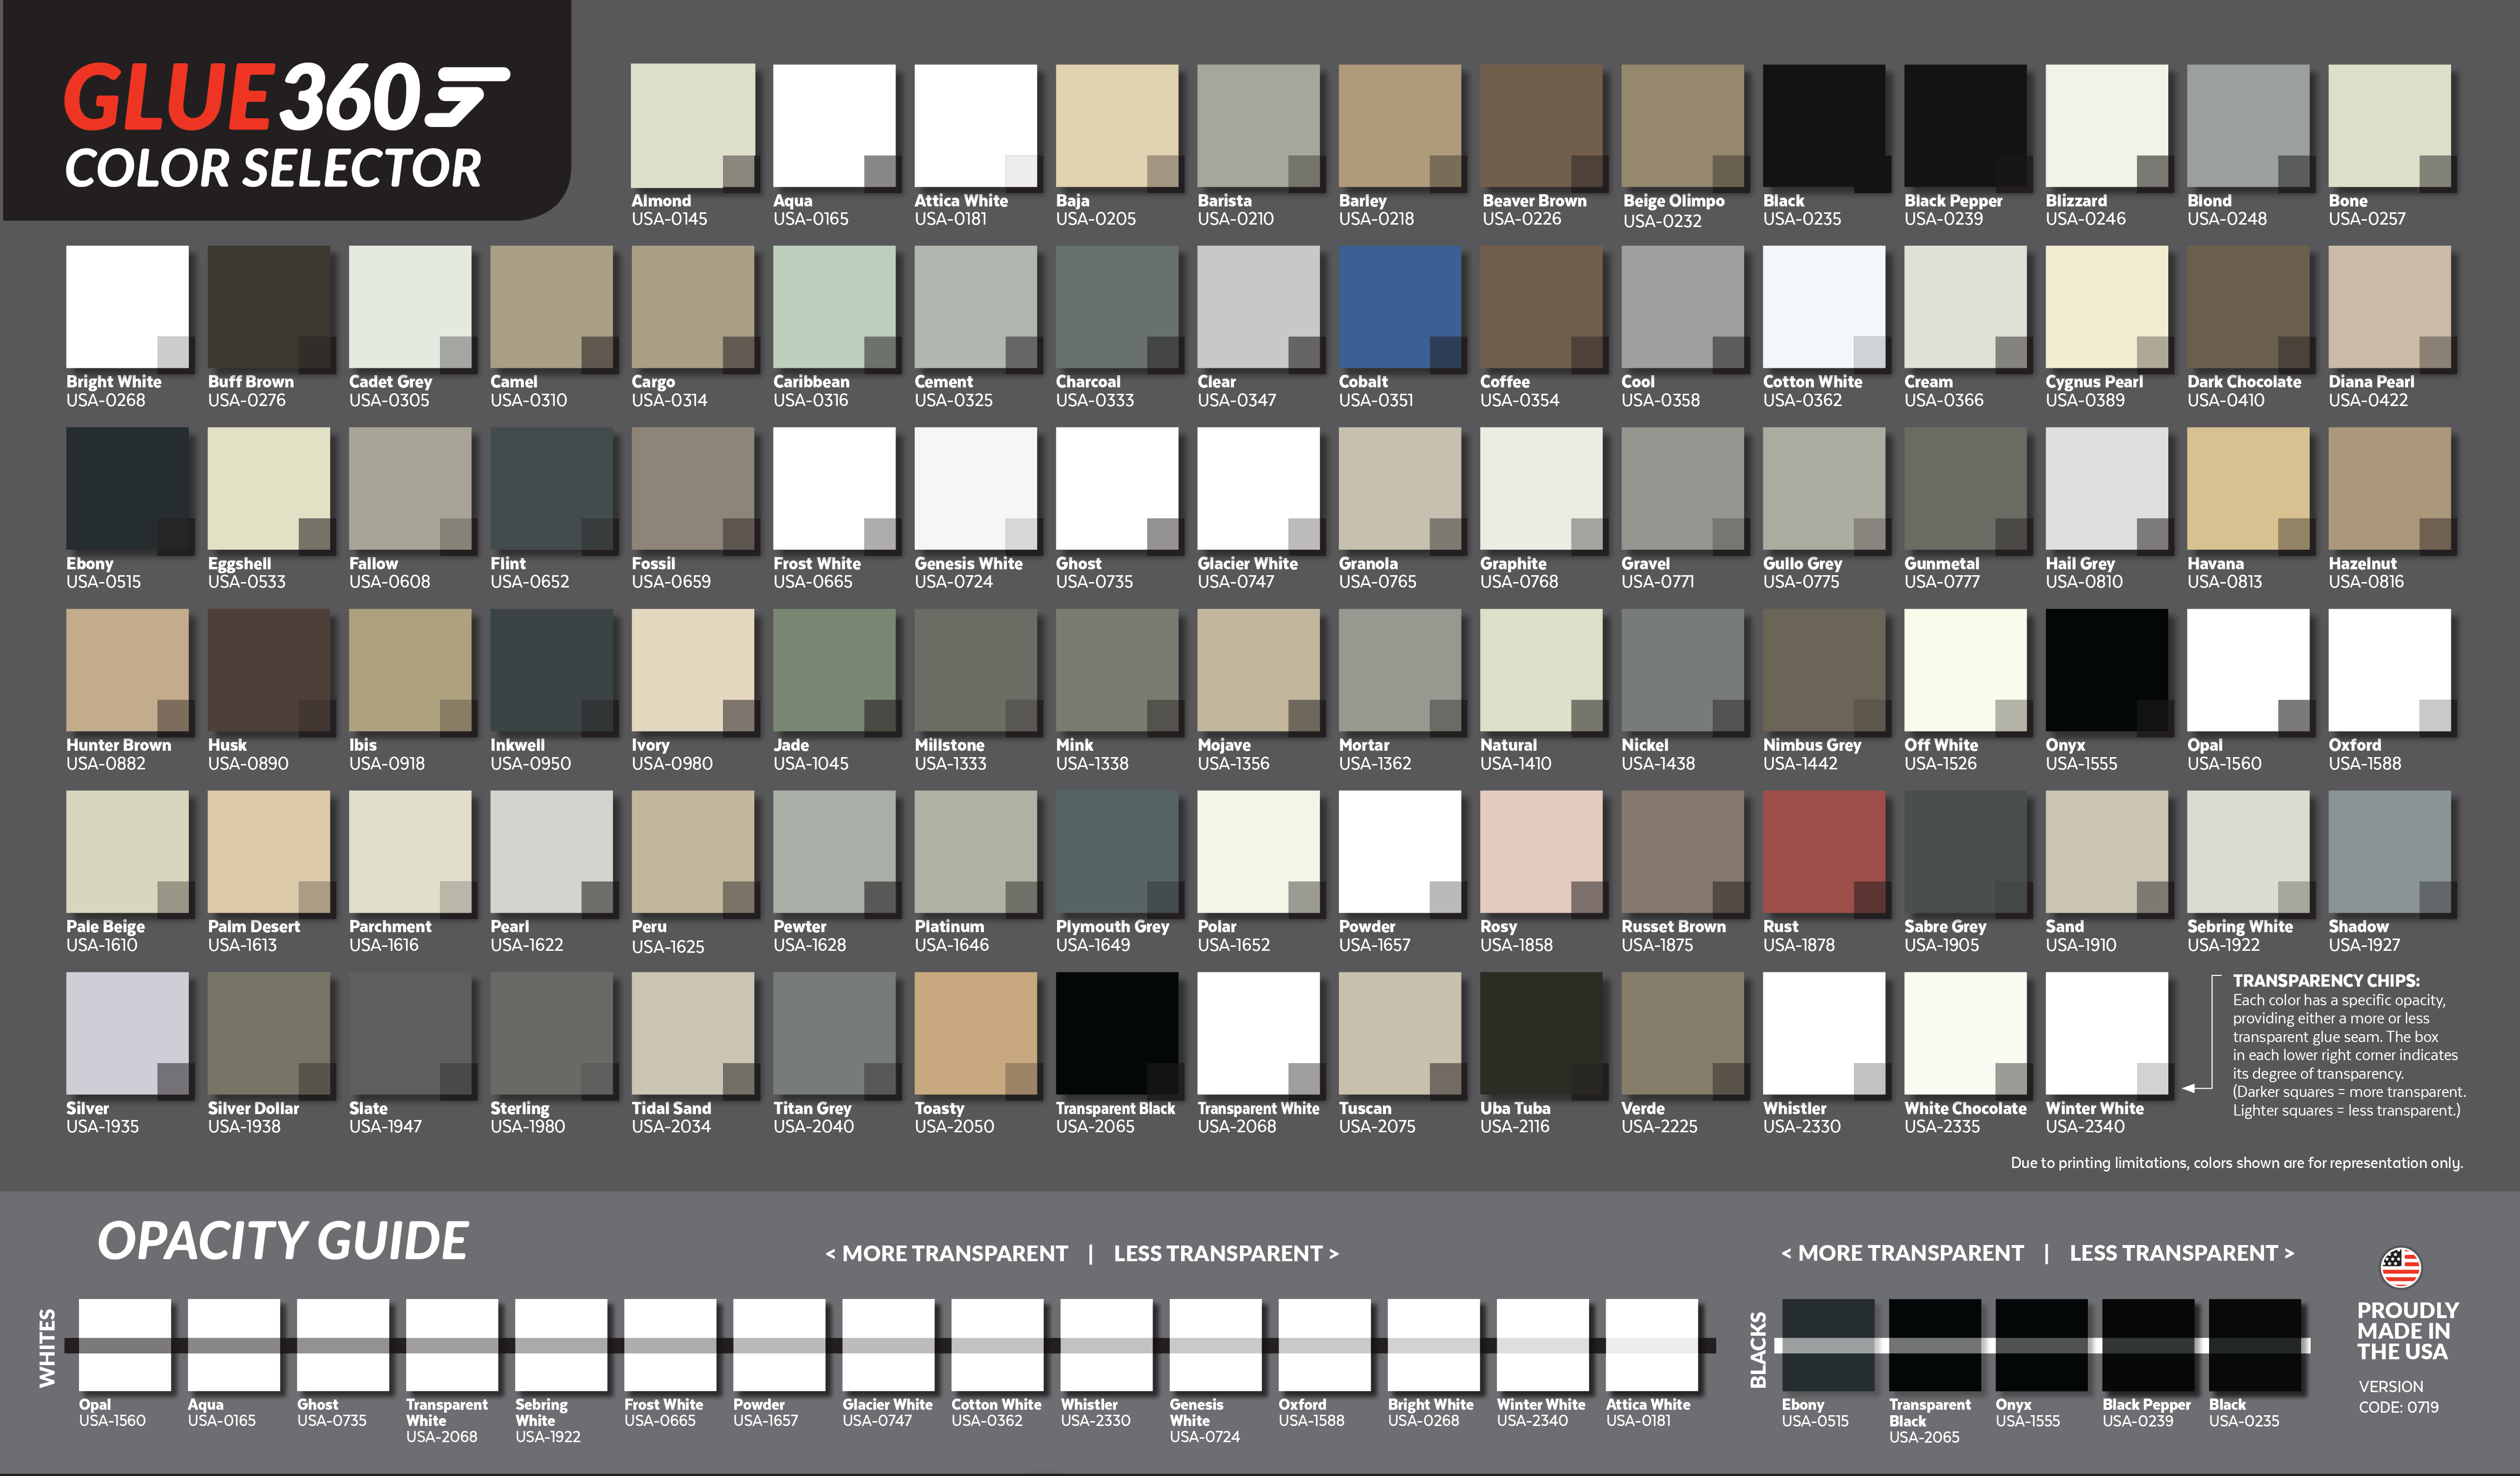Click the White Chocolate USA-2335 label
This screenshot has width=2520, height=1476.
(x=1965, y=1117)
